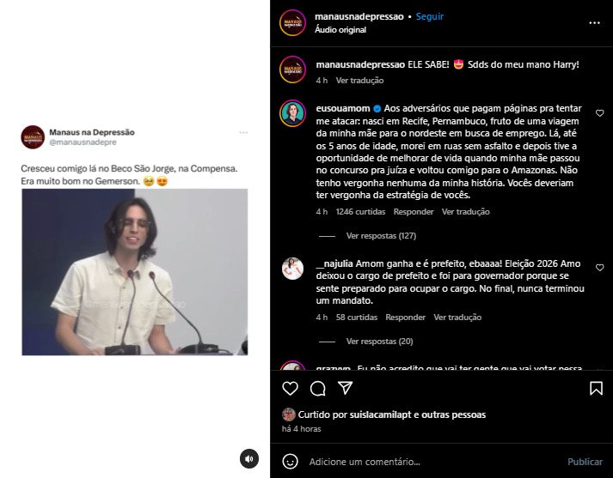This screenshot has height=478, width=613.
Task: Share post via paper plane icon
Action: click(346, 388)
